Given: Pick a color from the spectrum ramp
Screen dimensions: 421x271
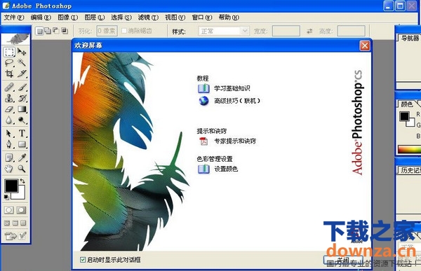Looking at the screenshot, I should [410, 149].
